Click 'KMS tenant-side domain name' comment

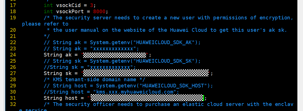94,80
